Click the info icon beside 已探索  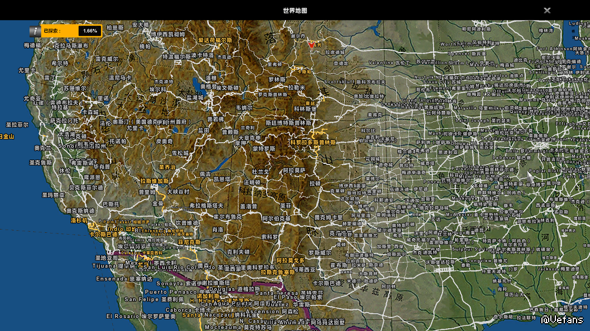[35, 31]
